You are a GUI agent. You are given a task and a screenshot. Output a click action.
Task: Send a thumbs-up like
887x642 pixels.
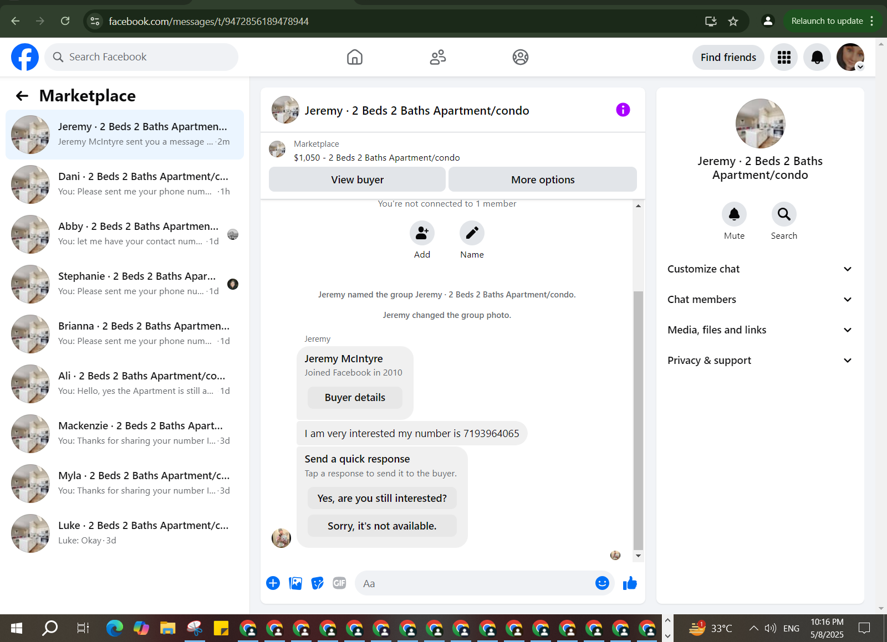click(630, 583)
